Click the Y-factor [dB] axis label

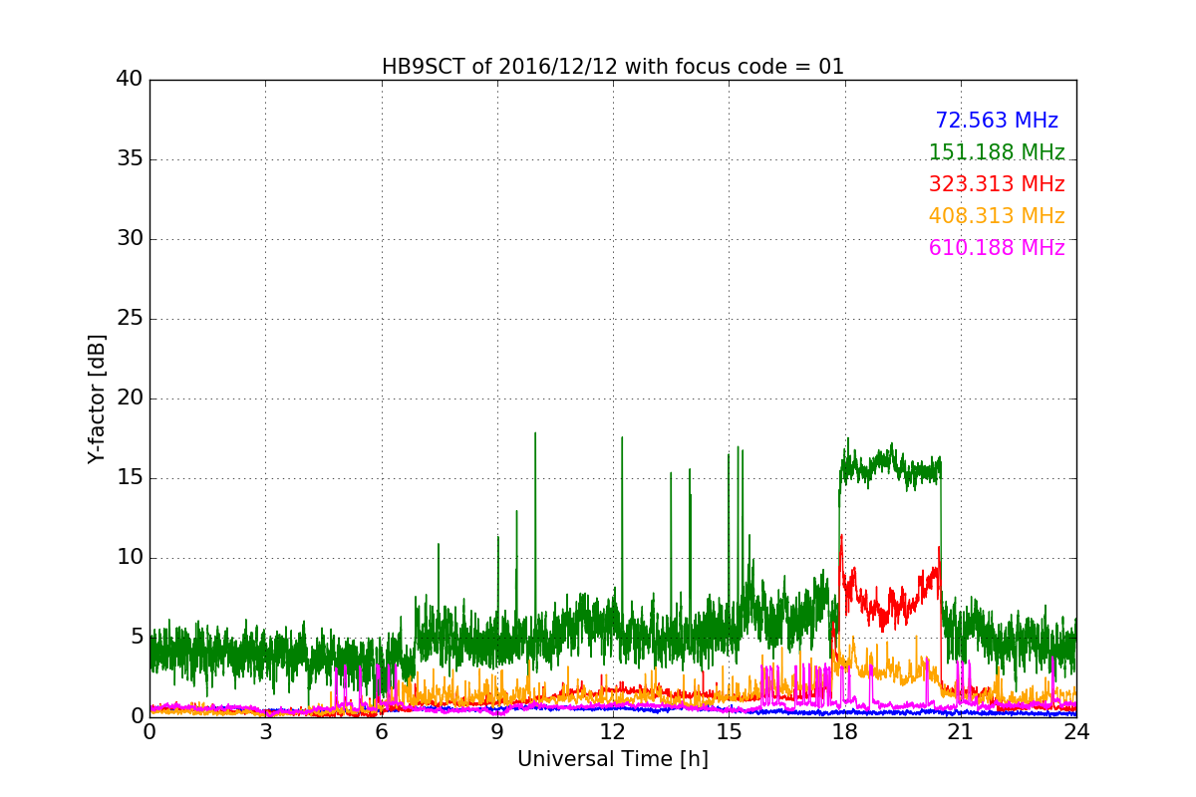pyautogui.click(x=97, y=398)
